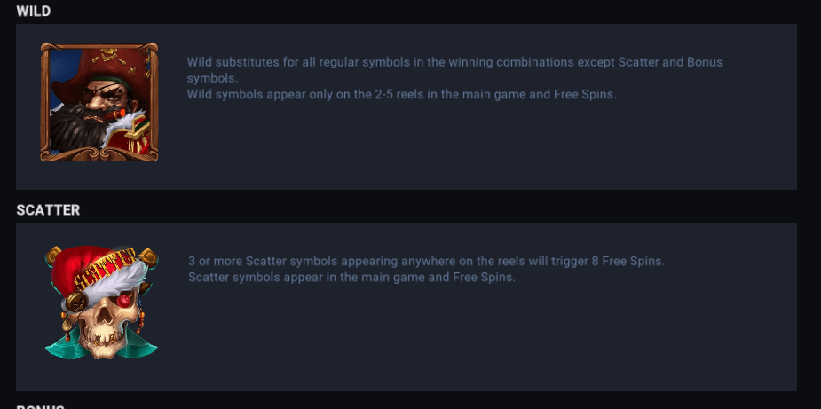Click the partially visible BONUS heading

pos(40,406)
